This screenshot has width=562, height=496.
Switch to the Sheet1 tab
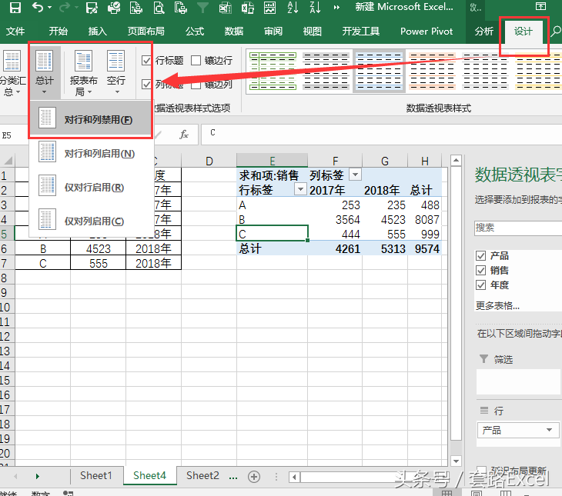[x=96, y=475]
